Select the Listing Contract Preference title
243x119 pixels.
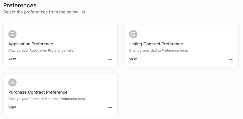(x=156, y=44)
